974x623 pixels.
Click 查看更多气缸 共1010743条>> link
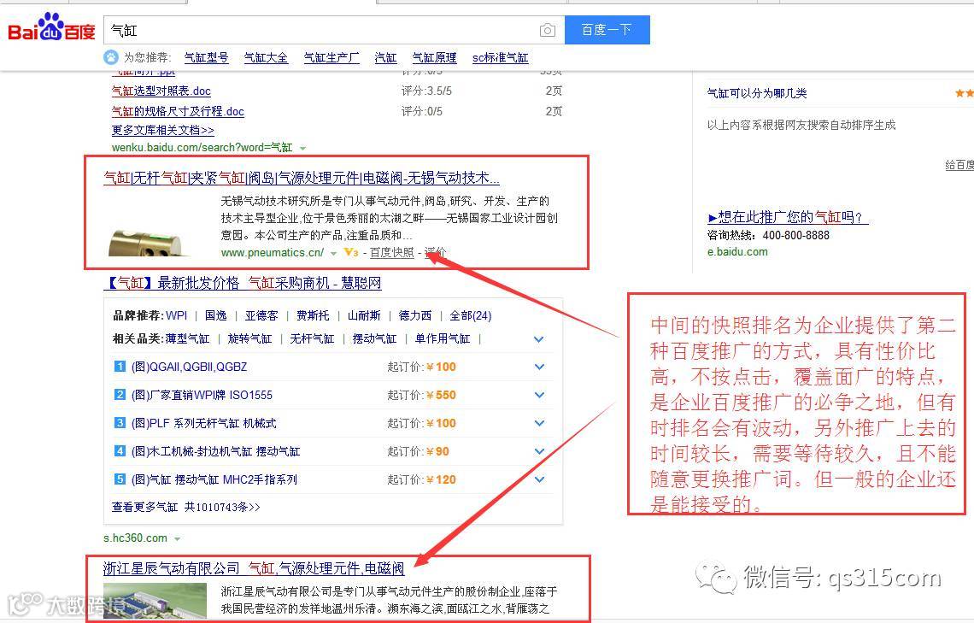click(185, 507)
